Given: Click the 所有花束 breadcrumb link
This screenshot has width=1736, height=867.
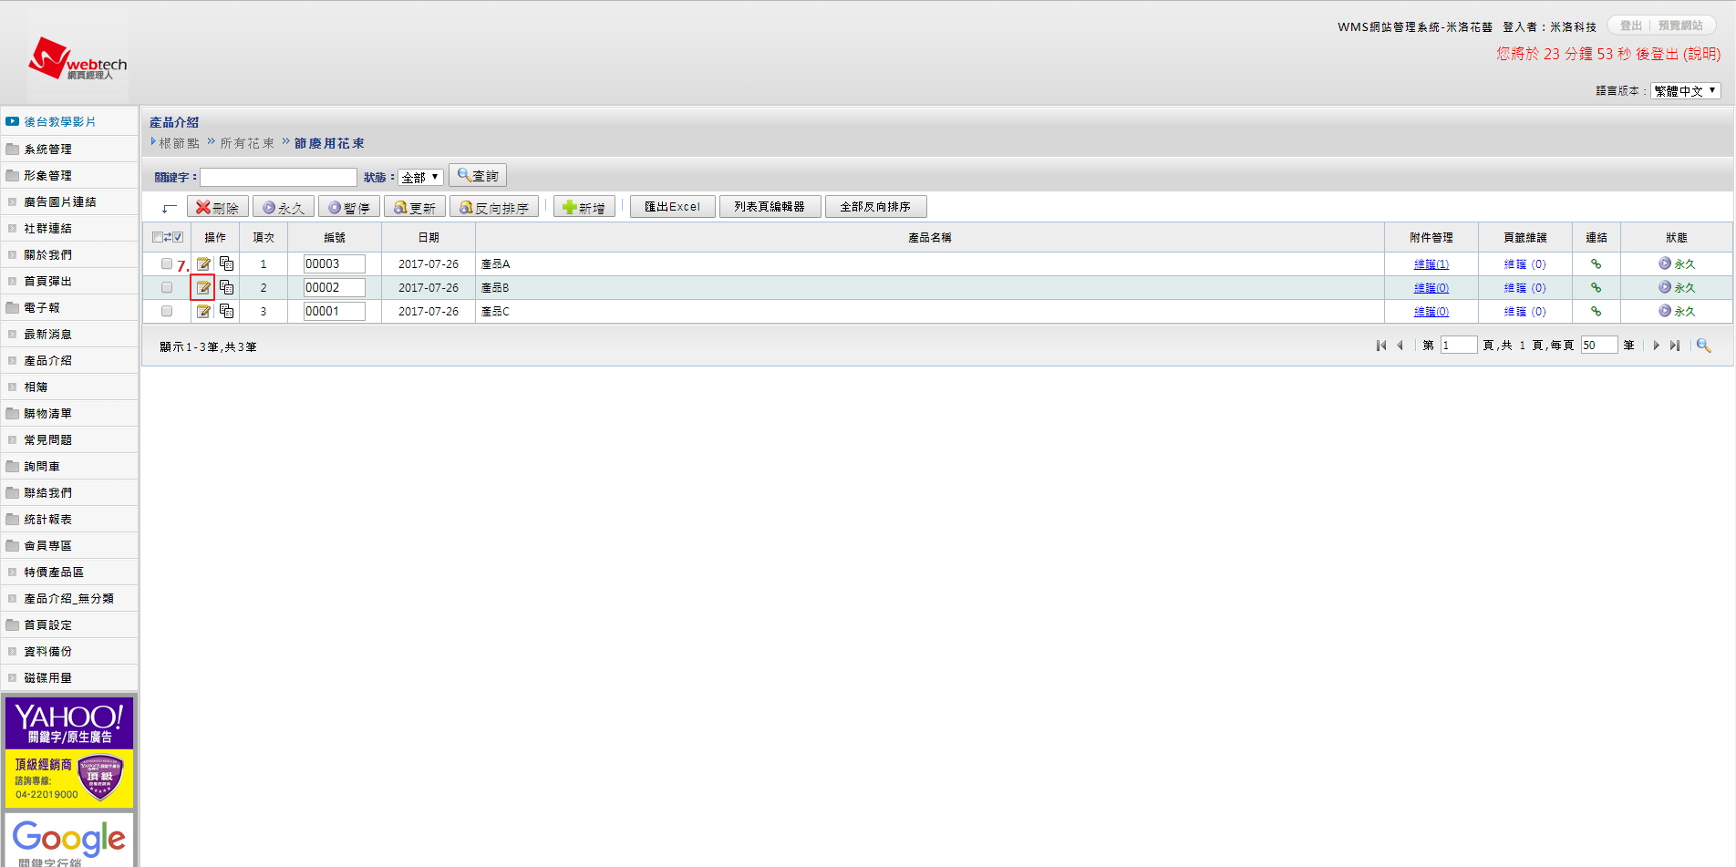Looking at the screenshot, I should click(247, 143).
